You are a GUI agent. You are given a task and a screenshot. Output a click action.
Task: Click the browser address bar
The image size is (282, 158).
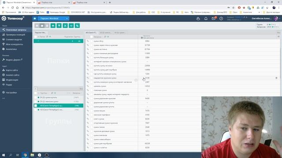124,7
